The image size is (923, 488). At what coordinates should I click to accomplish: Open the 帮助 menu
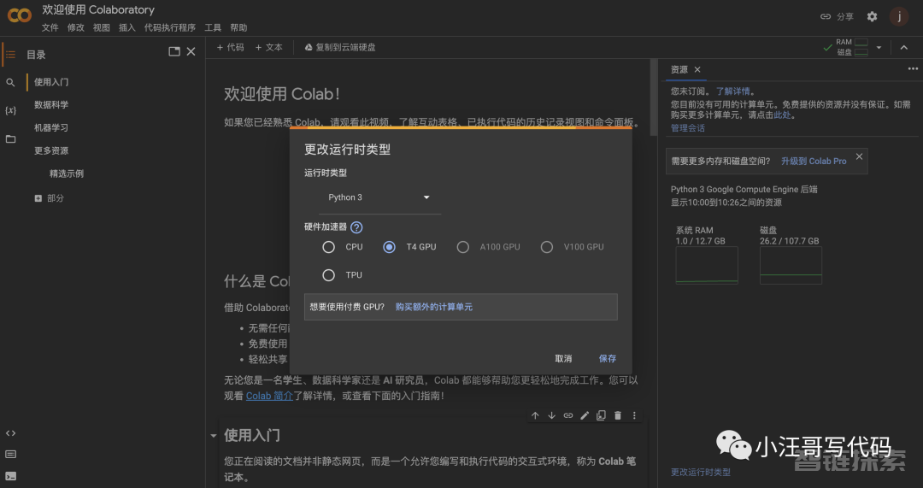238,27
